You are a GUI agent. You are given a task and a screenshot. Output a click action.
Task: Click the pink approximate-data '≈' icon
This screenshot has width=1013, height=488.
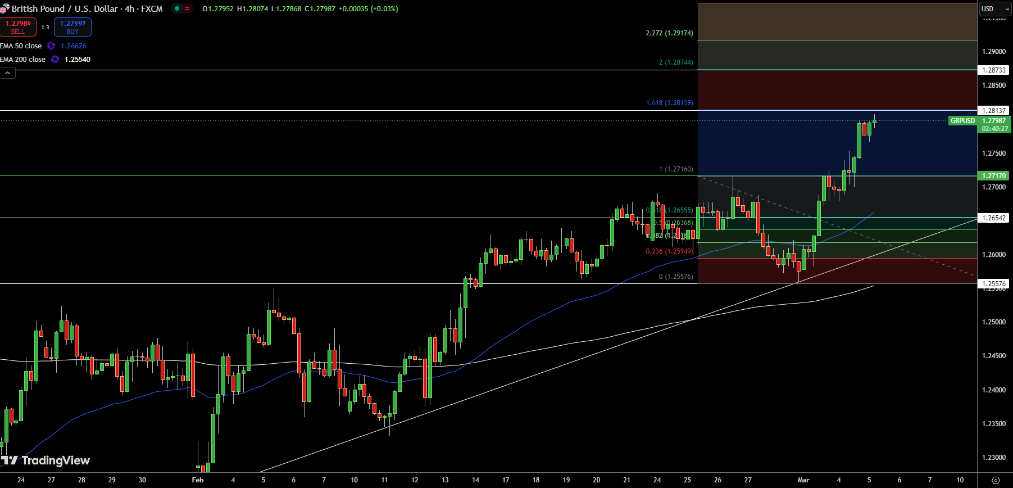click(187, 9)
